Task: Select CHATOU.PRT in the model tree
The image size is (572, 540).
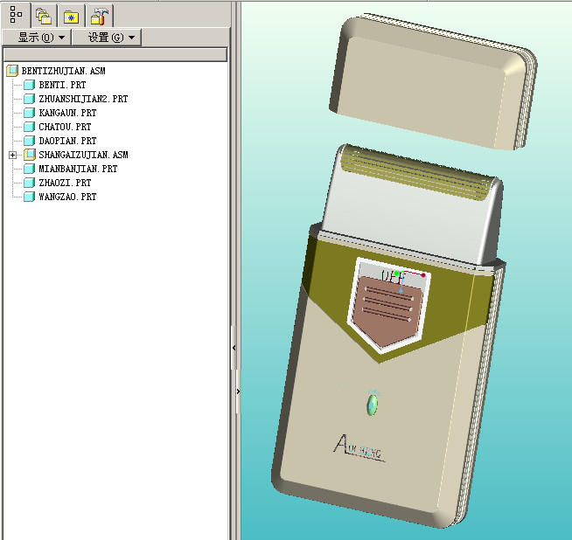Action: [x=65, y=127]
